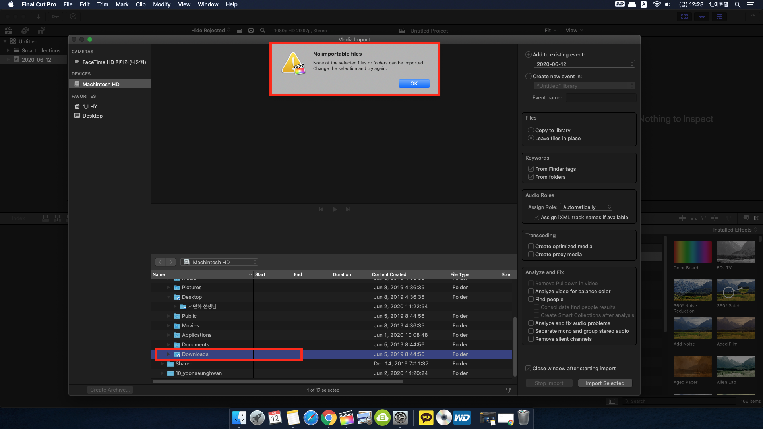
Task: Click Import Selected button
Action: coord(605,383)
